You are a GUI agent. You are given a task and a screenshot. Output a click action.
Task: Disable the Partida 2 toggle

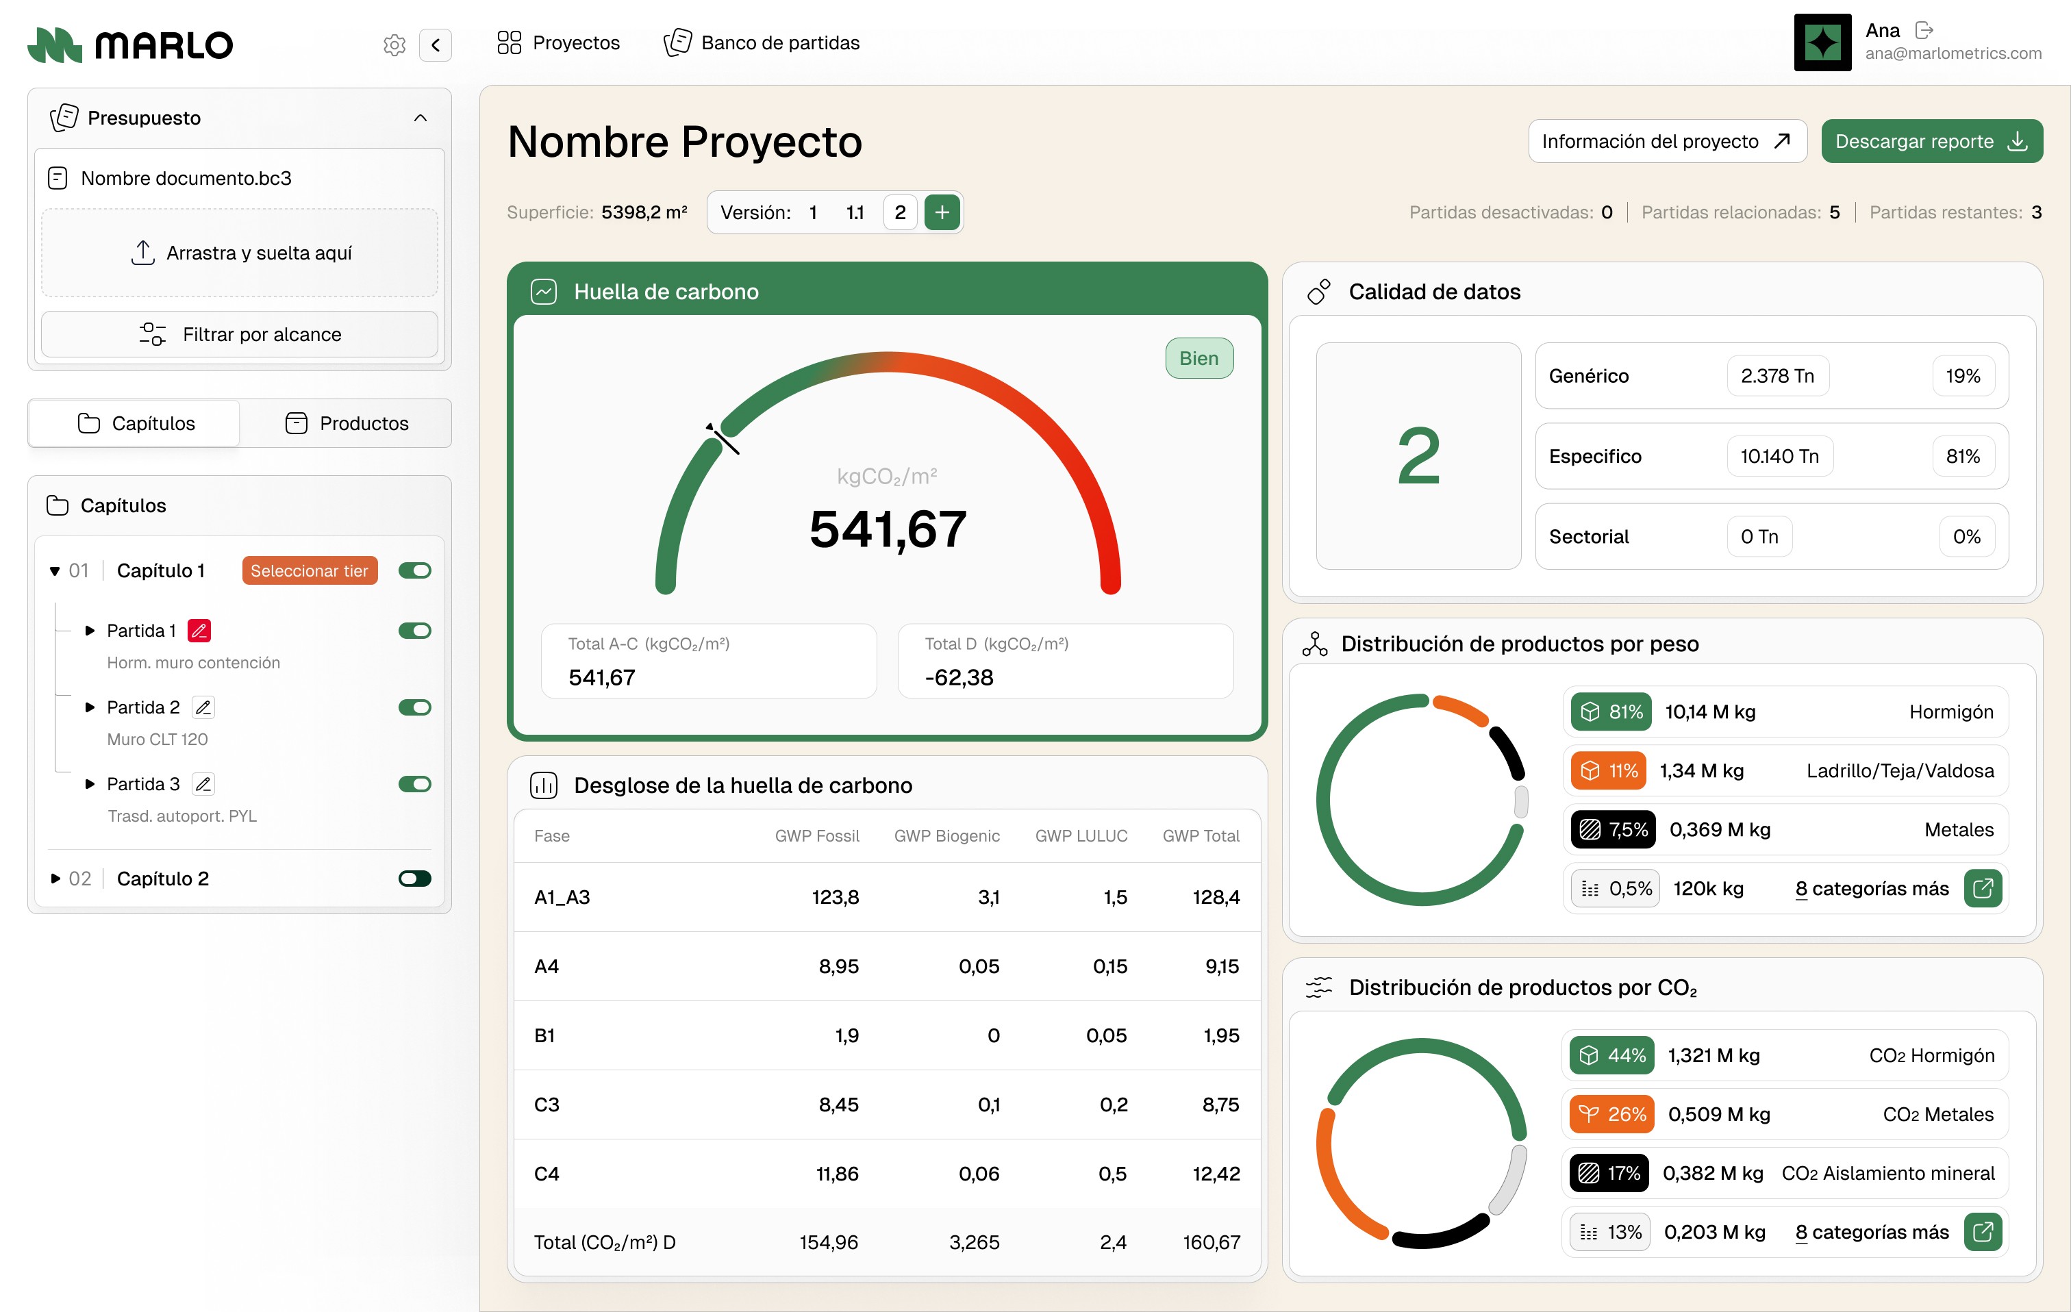[x=414, y=707]
